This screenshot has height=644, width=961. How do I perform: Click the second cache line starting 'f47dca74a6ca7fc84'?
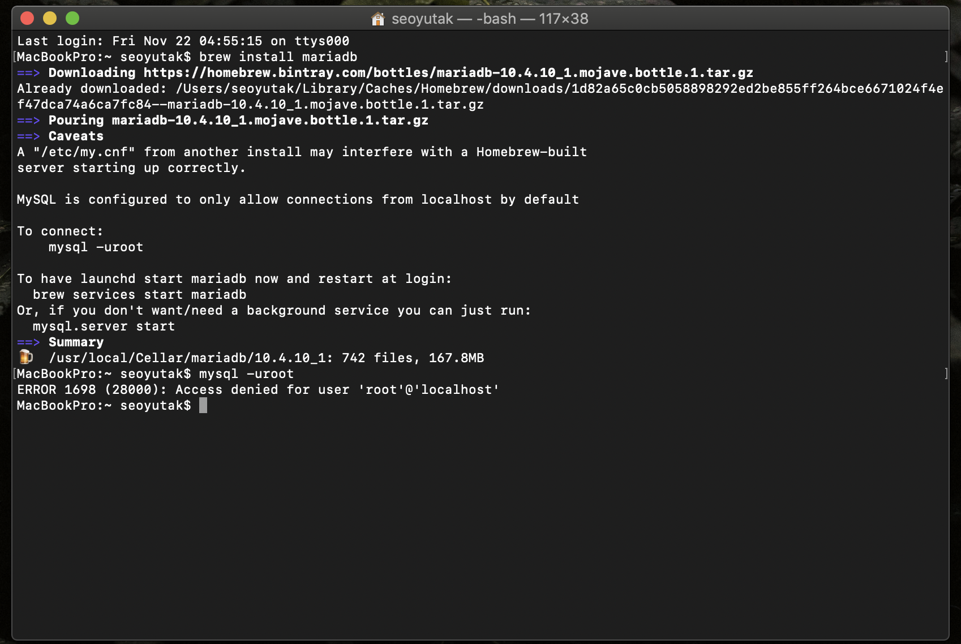[250, 105]
